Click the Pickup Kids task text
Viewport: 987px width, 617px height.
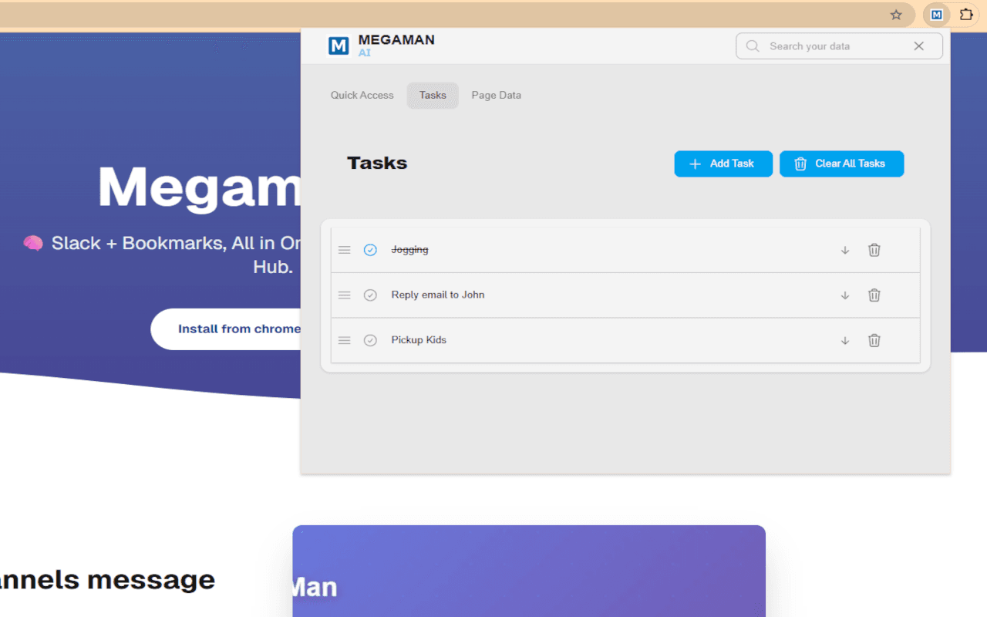419,340
